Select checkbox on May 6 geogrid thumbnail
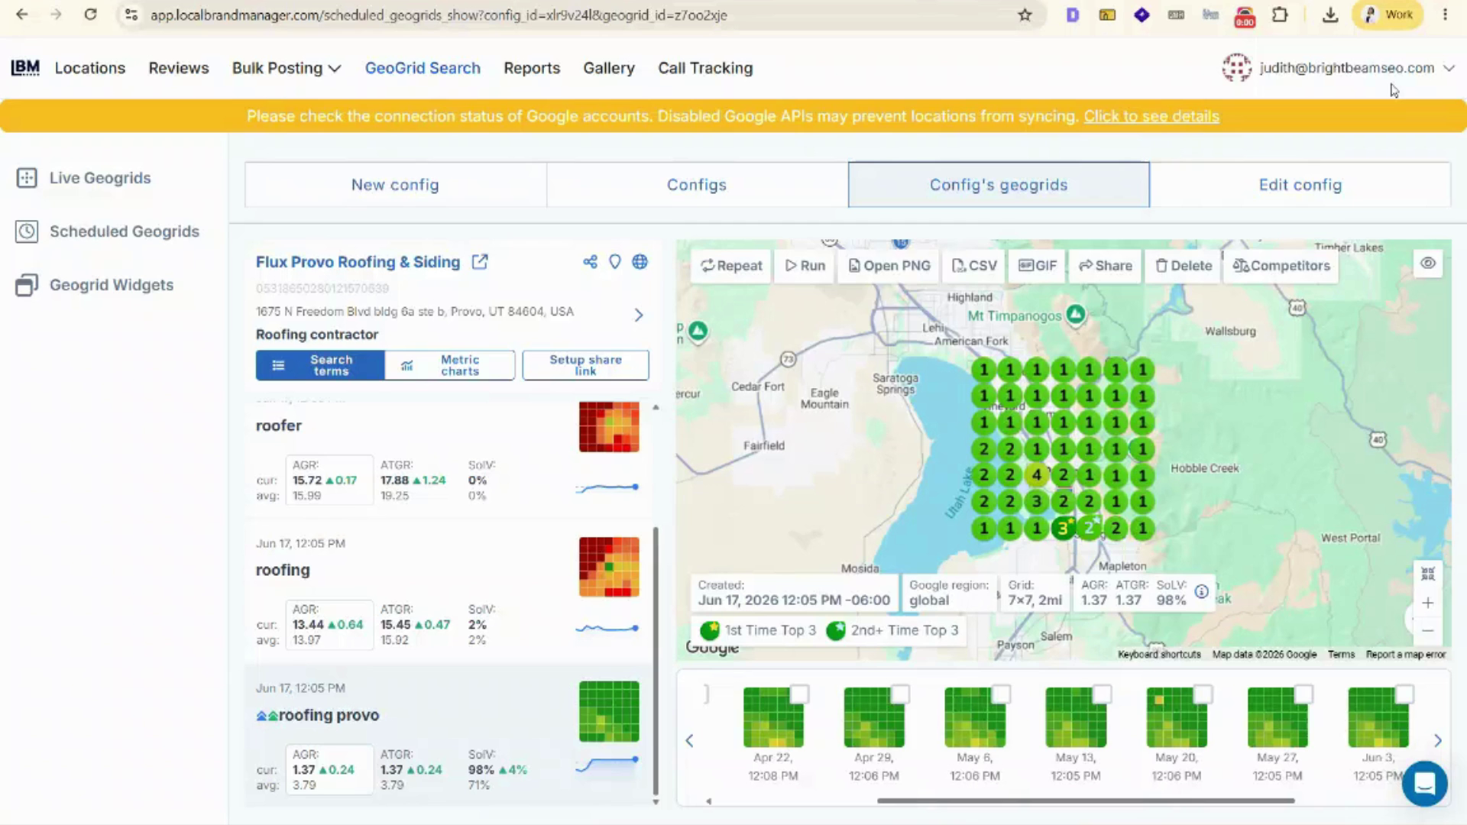The image size is (1467, 825). click(x=1001, y=694)
